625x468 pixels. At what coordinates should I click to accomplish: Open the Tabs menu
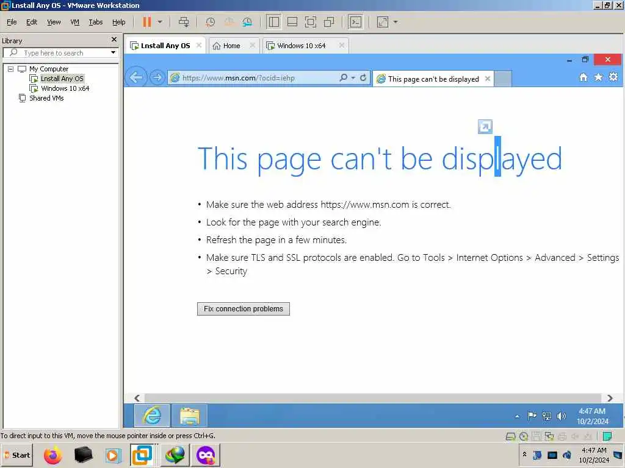(x=96, y=22)
